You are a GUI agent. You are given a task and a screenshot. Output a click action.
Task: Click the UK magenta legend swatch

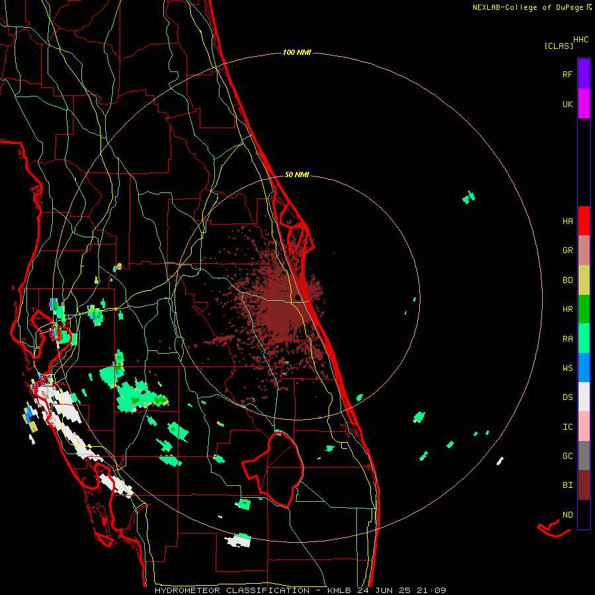(584, 104)
